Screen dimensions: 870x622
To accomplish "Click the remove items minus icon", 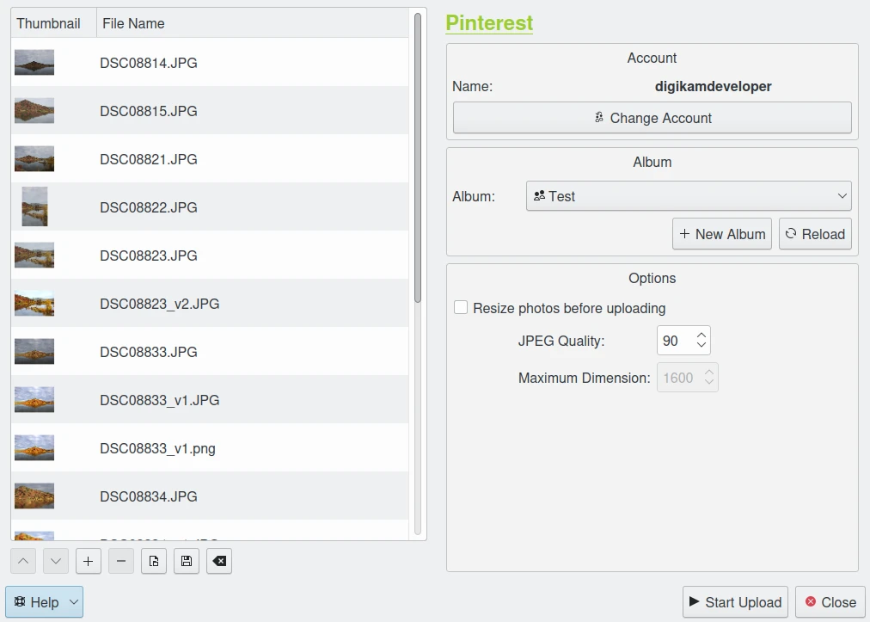I will tap(121, 562).
